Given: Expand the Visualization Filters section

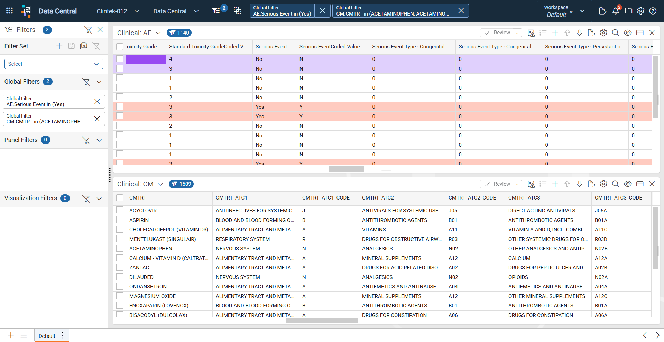Looking at the screenshot, I should (99, 198).
